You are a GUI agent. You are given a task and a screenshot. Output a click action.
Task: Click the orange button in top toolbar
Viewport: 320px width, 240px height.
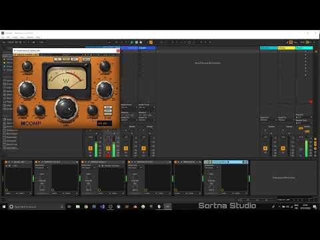click(x=151, y=42)
